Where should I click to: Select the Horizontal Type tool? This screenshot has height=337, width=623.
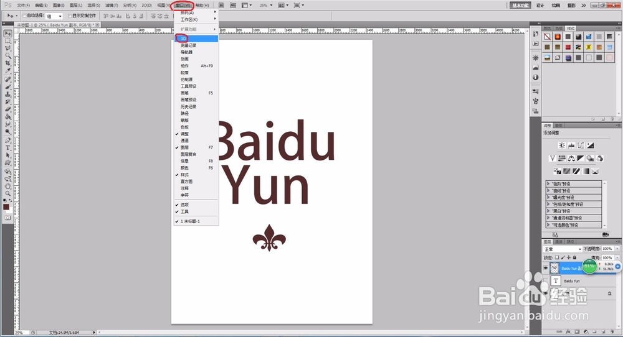pyautogui.click(x=7, y=148)
